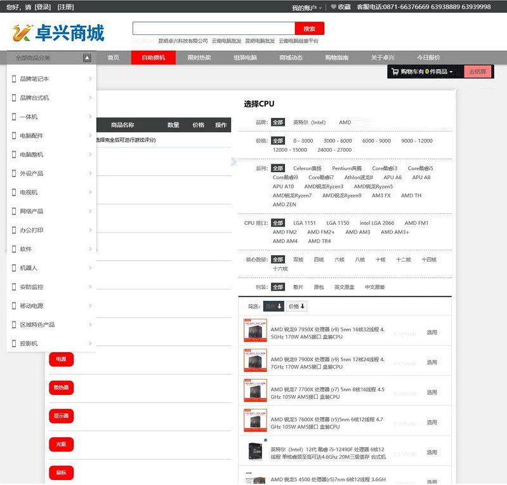Go to the 组装电脑 nav tab
Viewport: 507px width, 485px height.
click(245, 58)
